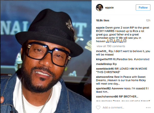
Task: Follow the eppsie account
Action: pos(143,7)
